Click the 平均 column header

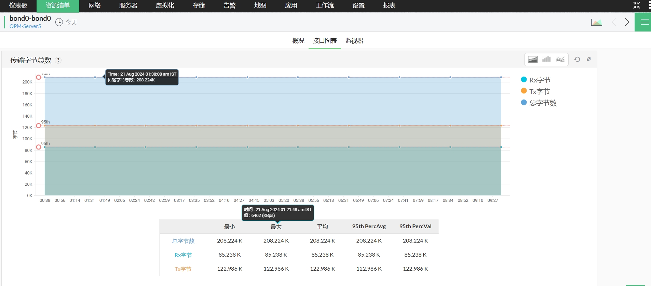[x=323, y=226]
